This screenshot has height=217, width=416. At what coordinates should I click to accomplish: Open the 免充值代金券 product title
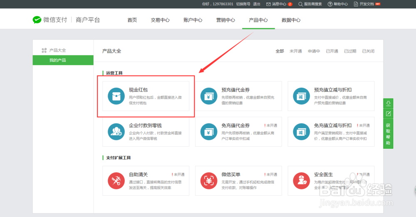[x=235, y=126]
